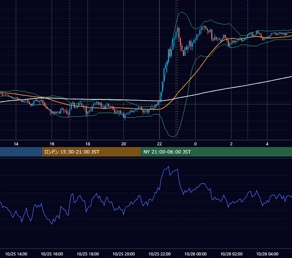Click the hour label 20 on time axis
Screen dimensions: 292x258
tap(124, 144)
